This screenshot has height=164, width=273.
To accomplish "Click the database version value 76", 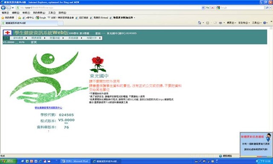I will click(67, 127).
